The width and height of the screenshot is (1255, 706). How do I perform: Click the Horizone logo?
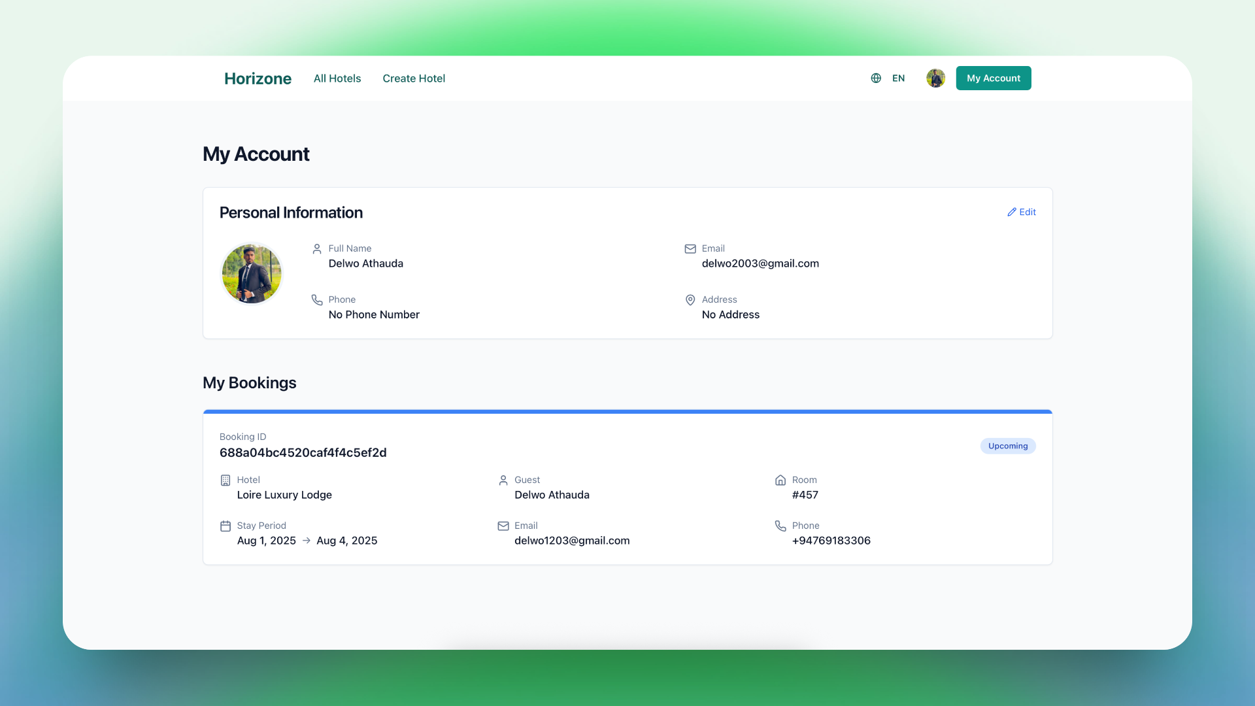[x=258, y=78]
